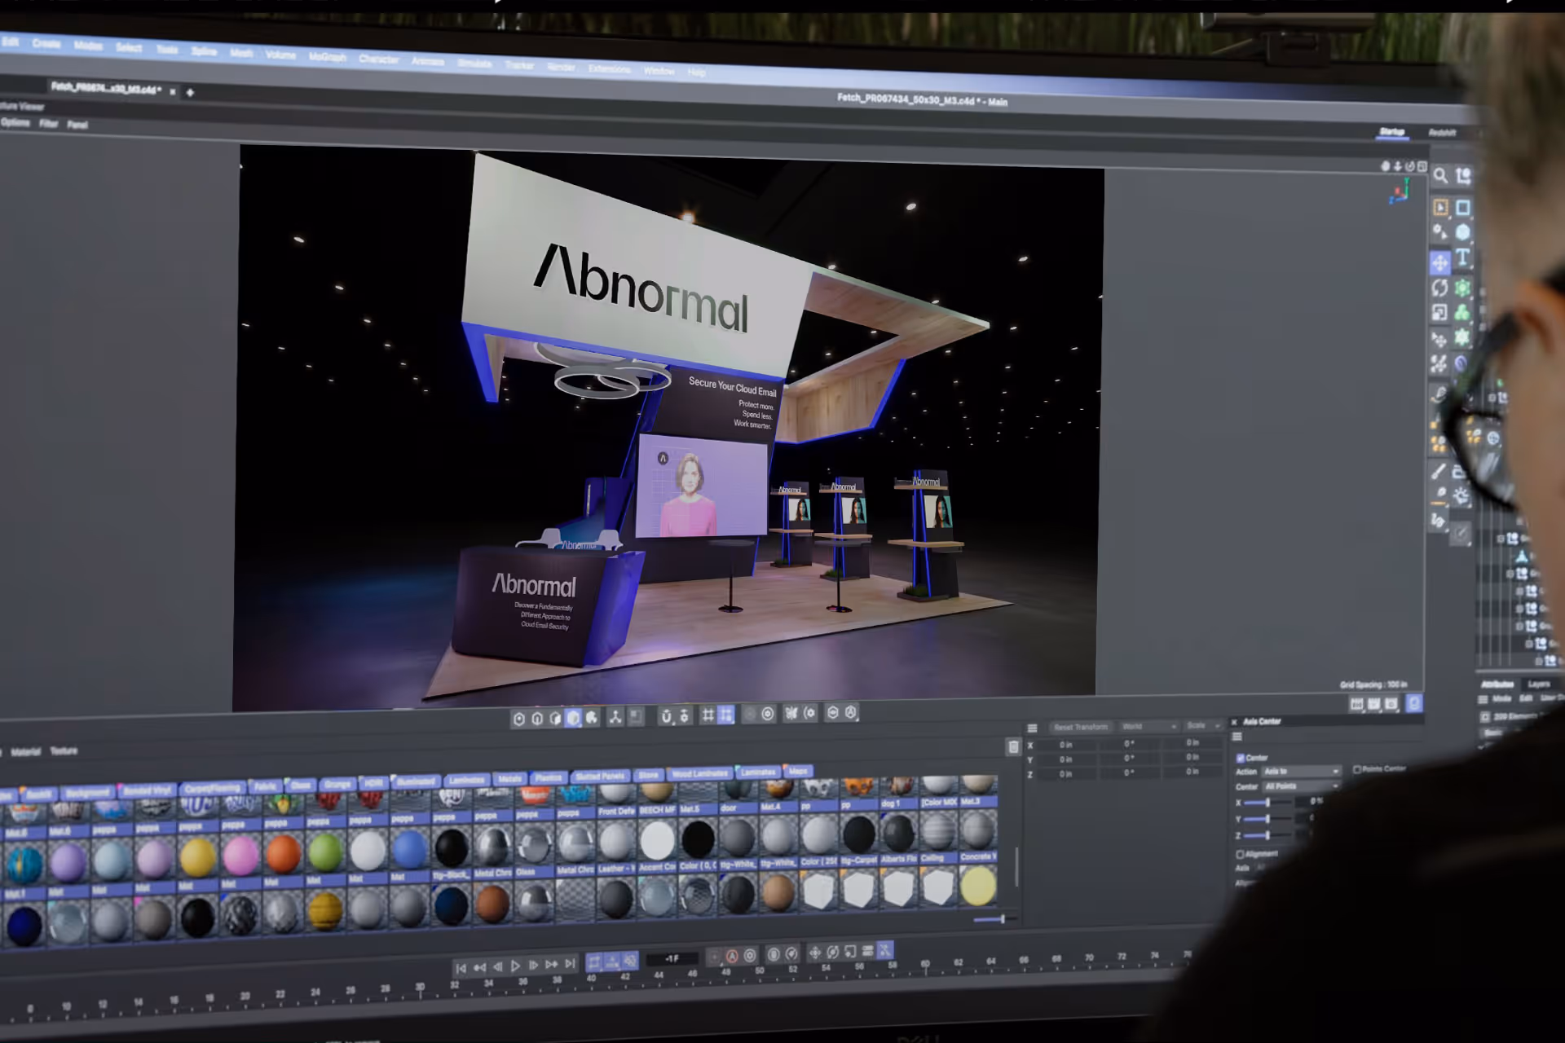Click the highlighted blue icon below the viewport corner
The width and height of the screenshot is (1565, 1043).
point(1414,703)
